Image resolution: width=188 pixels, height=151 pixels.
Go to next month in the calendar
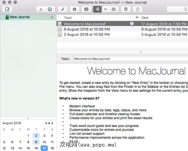52,123
